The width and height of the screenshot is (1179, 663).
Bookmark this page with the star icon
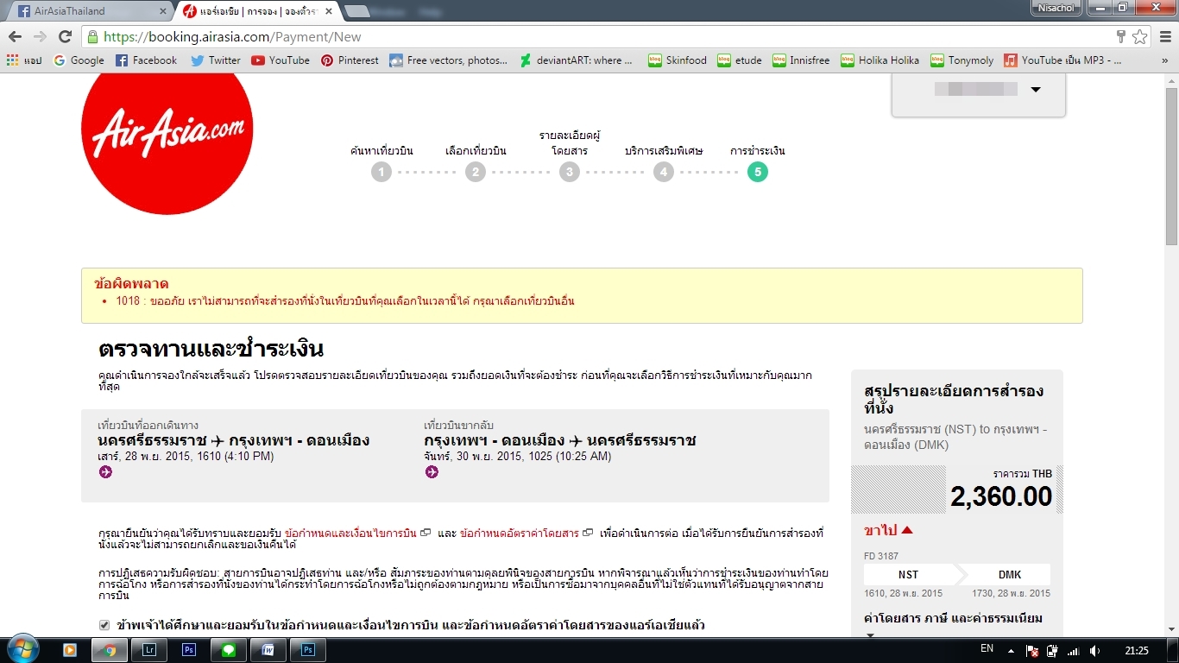[1140, 37]
